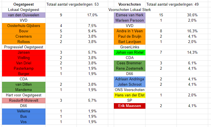Click the GroenLinks party label cell
The image size is (211, 127).
click(130, 47)
